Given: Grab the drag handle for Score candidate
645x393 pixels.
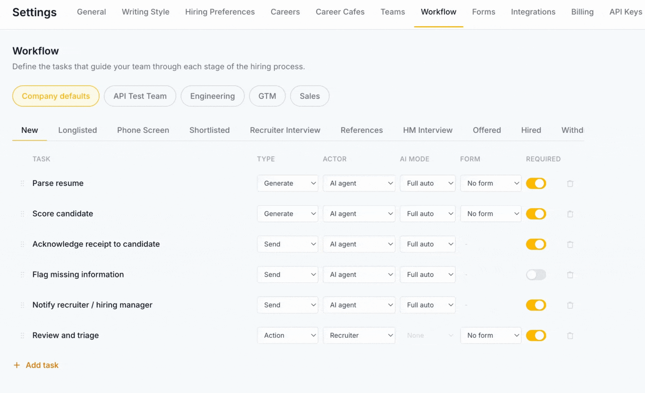Looking at the screenshot, I should pos(22,214).
